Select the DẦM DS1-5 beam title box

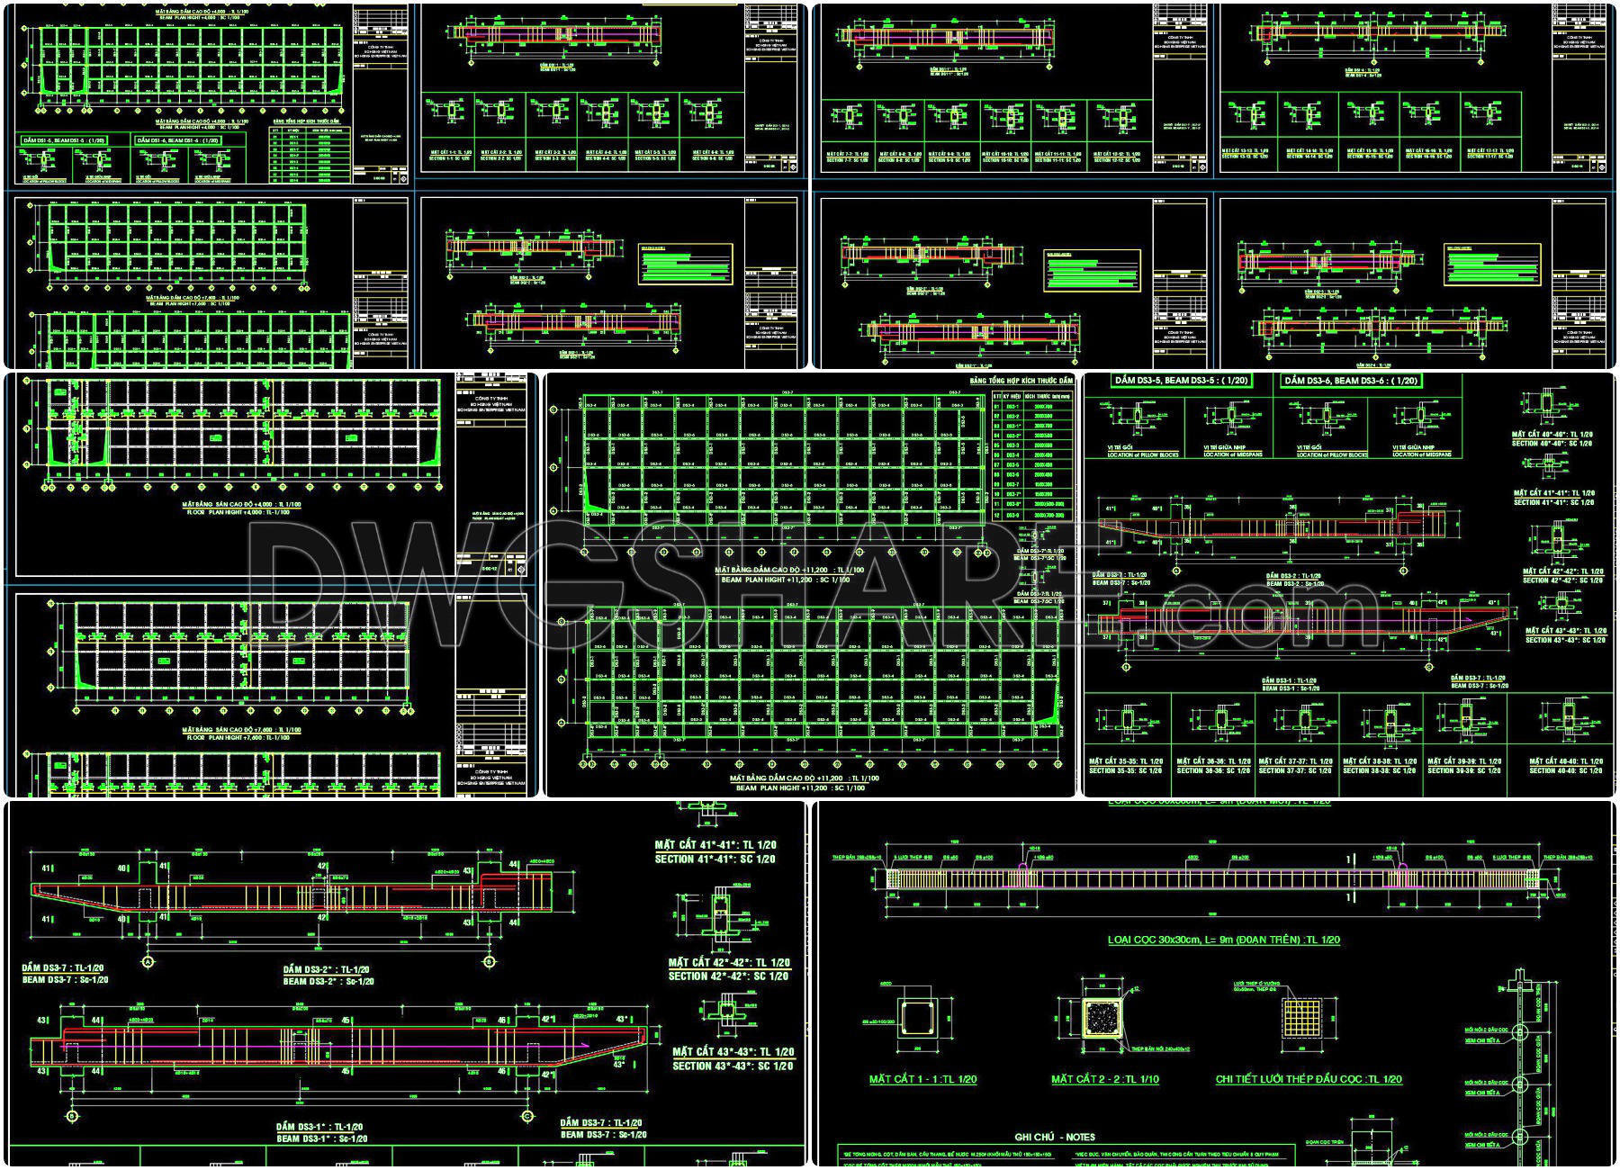pyautogui.click(x=65, y=140)
